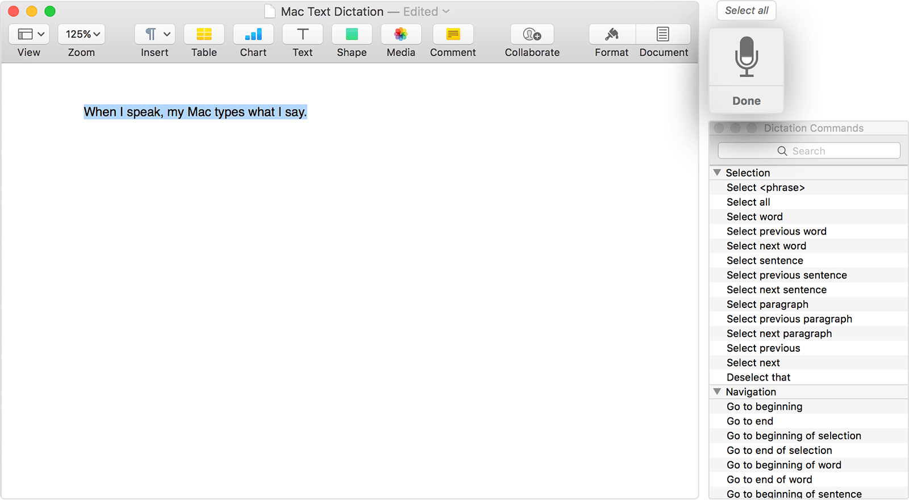This screenshot has width=909, height=500.
Task: Collapse the Selection section triangle
Action: 718,173
